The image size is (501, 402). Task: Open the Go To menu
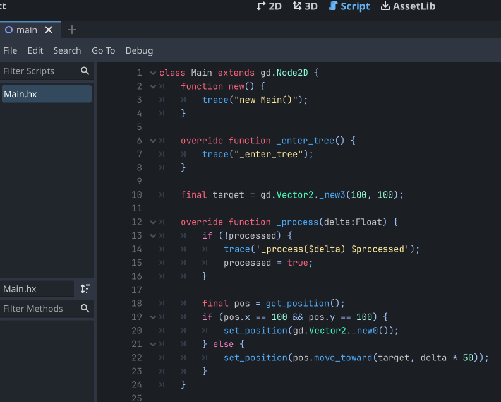click(x=103, y=50)
